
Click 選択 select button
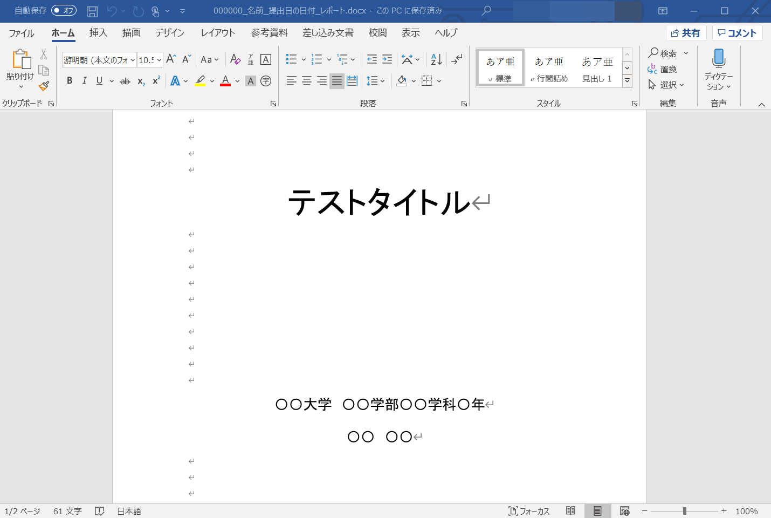666,85
